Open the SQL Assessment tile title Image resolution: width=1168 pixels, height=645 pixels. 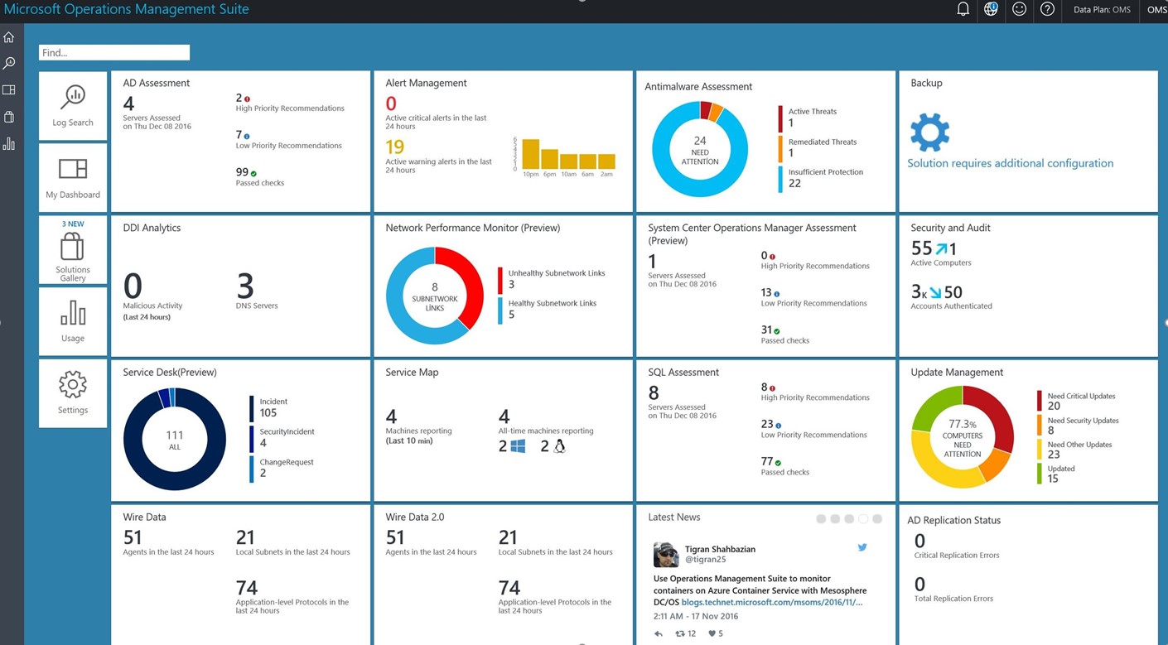[683, 372]
